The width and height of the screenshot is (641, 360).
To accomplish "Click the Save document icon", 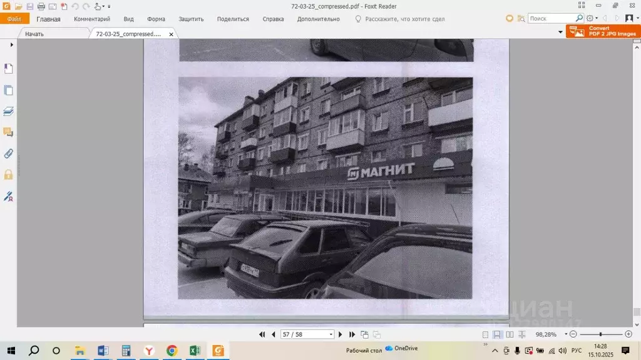I will pyautogui.click(x=30, y=6).
